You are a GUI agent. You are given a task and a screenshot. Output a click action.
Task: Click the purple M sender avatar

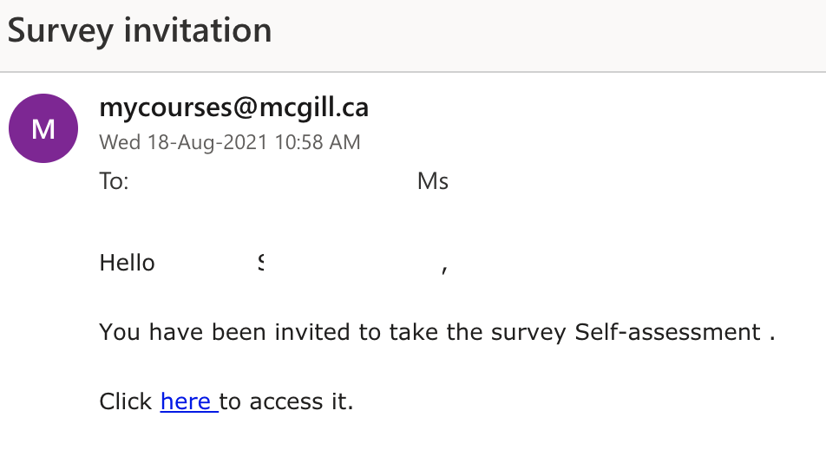[43, 128]
